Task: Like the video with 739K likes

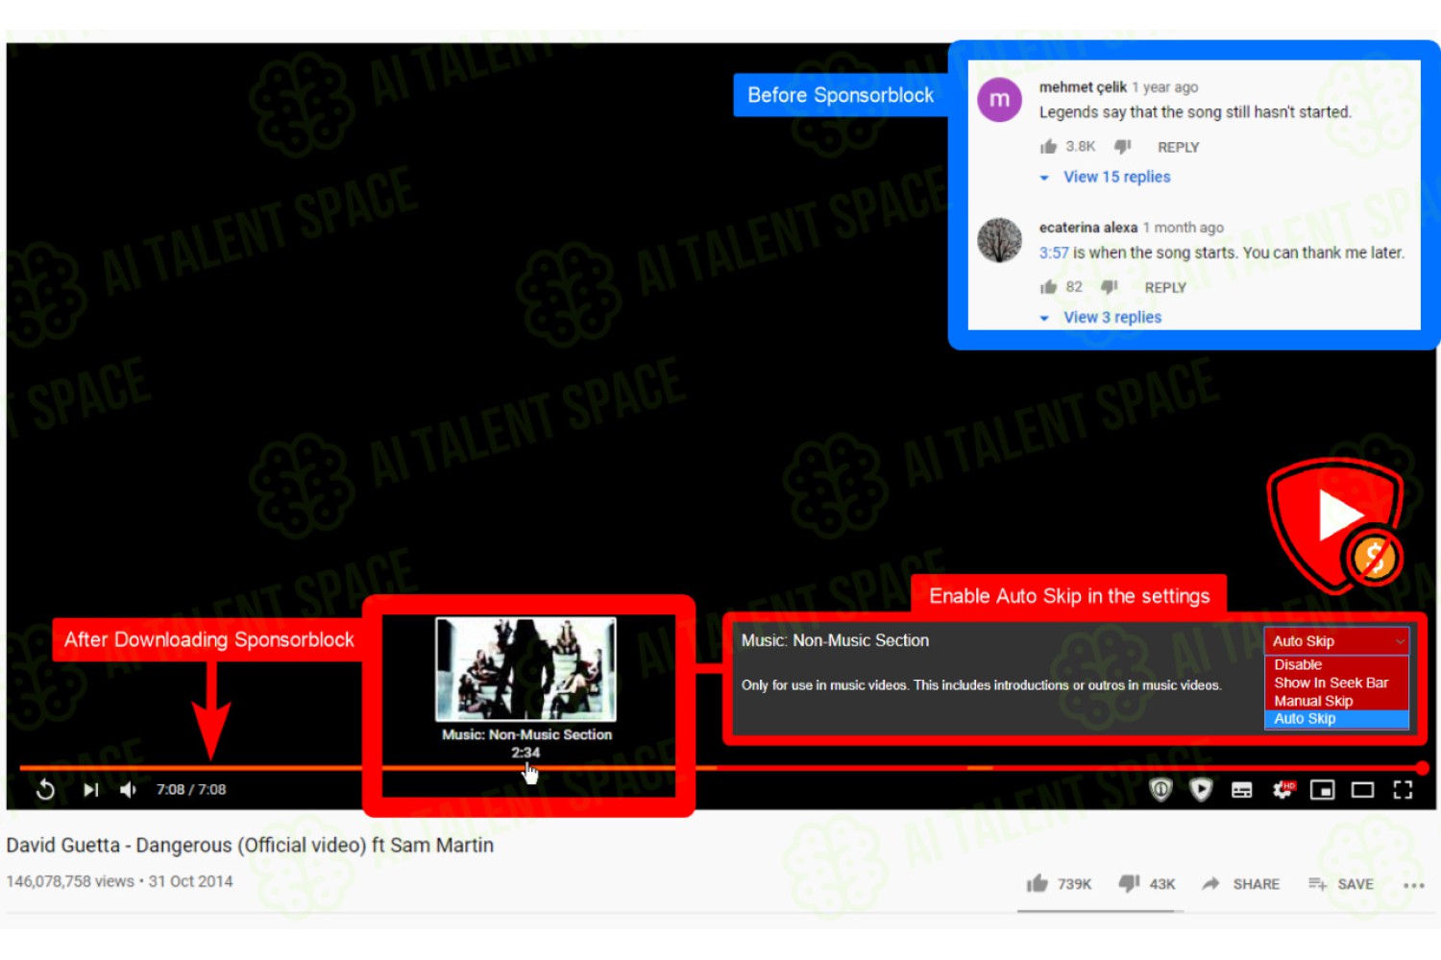Action: pos(1059,884)
